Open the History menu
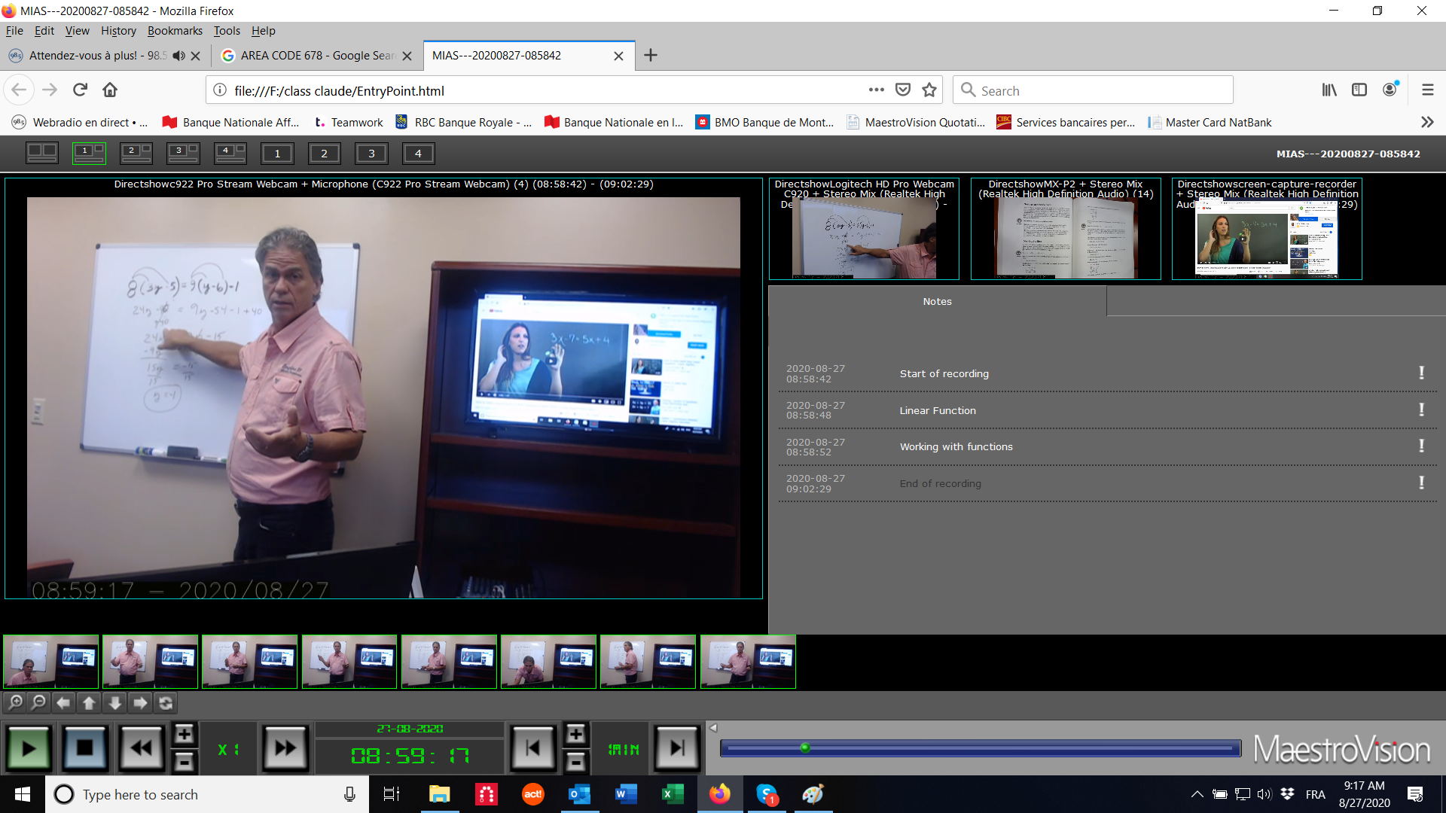 point(118,31)
